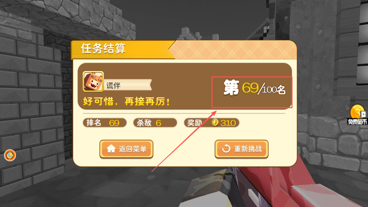Click the 重新挑战 retry button

[242, 149]
